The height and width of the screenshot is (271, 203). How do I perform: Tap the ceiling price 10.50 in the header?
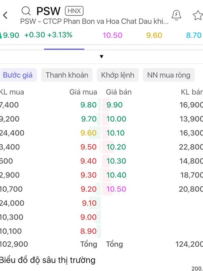click(x=112, y=35)
